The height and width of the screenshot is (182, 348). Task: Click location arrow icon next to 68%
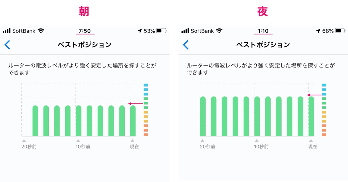pos(318,31)
